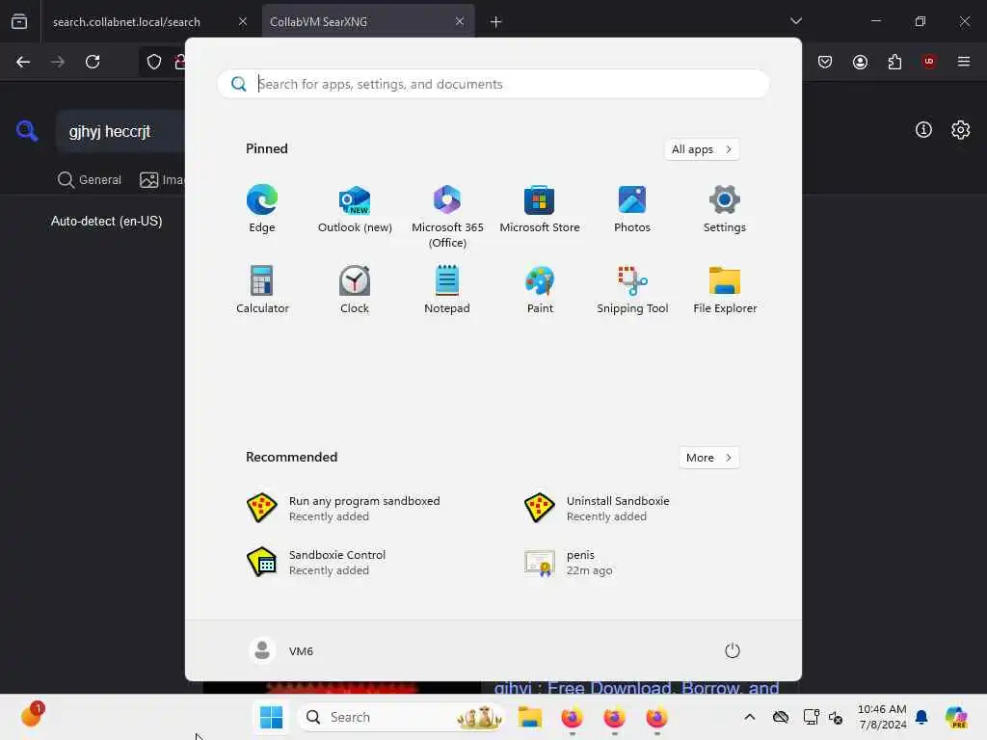Image resolution: width=987 pixels, height=740 pixels.
Task: Open SearXNG about info icon
Action: (923, 130)
